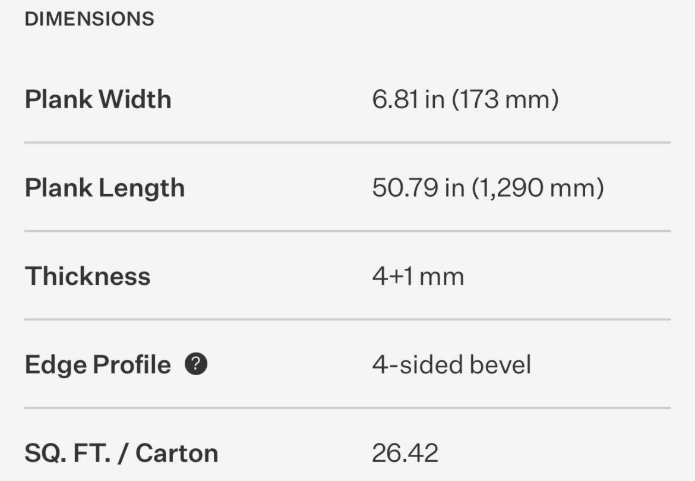Image resolution: width=695 pixels, height=481 pixels.
Task: Click the (173 mm) metric width
Action: [505, 99]
